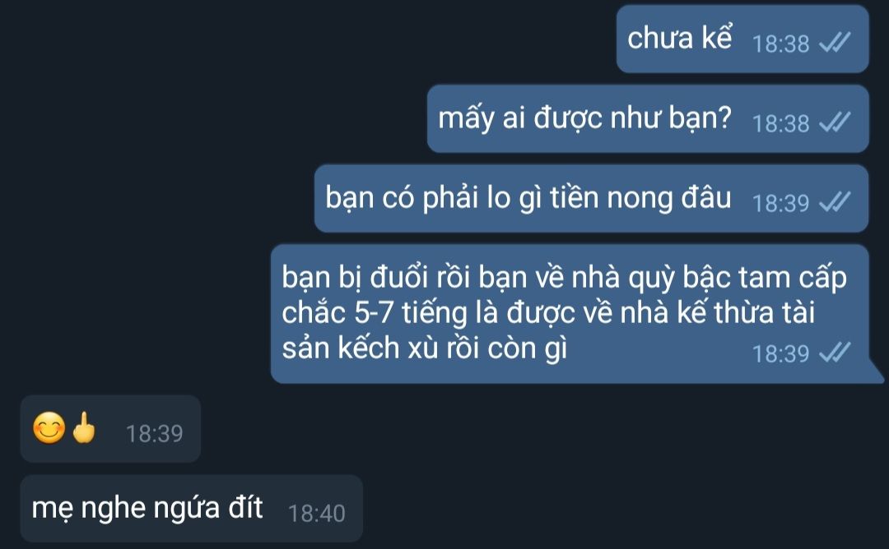The image size is (889, 549).
Task: Select the long message starting "bạn bị đuổi rồi"
Action: [x=570, y=314]
